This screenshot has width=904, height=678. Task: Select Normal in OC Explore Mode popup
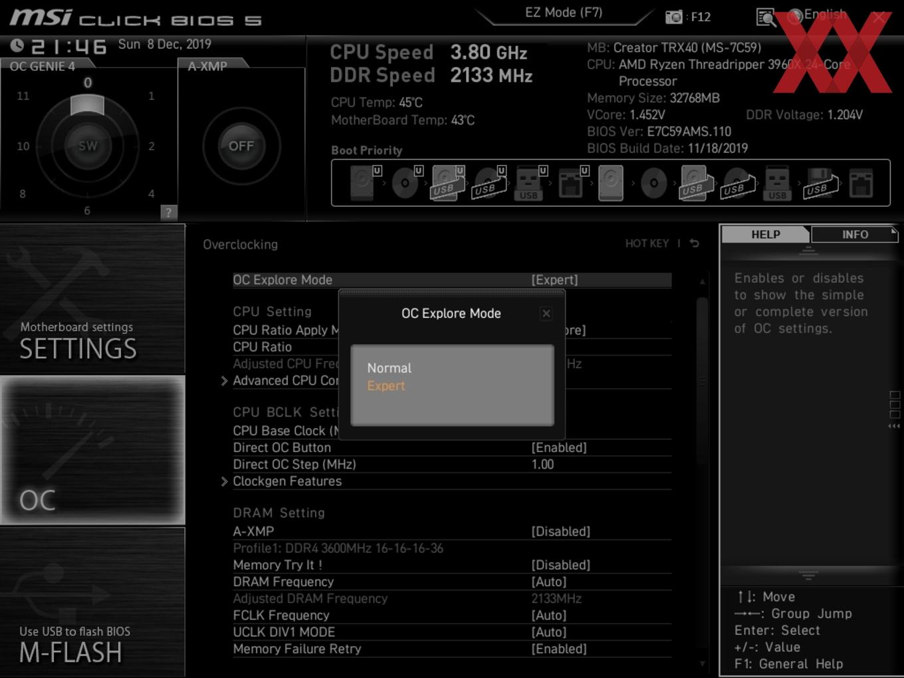pos(389,368)
